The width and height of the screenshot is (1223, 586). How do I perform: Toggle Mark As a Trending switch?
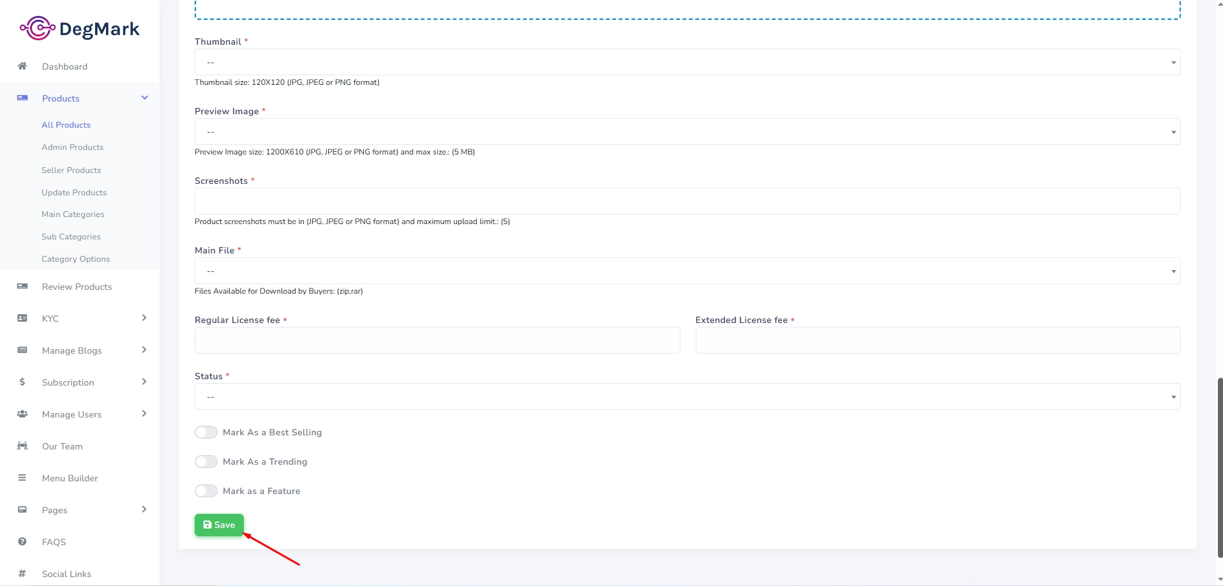click(206, 462)
